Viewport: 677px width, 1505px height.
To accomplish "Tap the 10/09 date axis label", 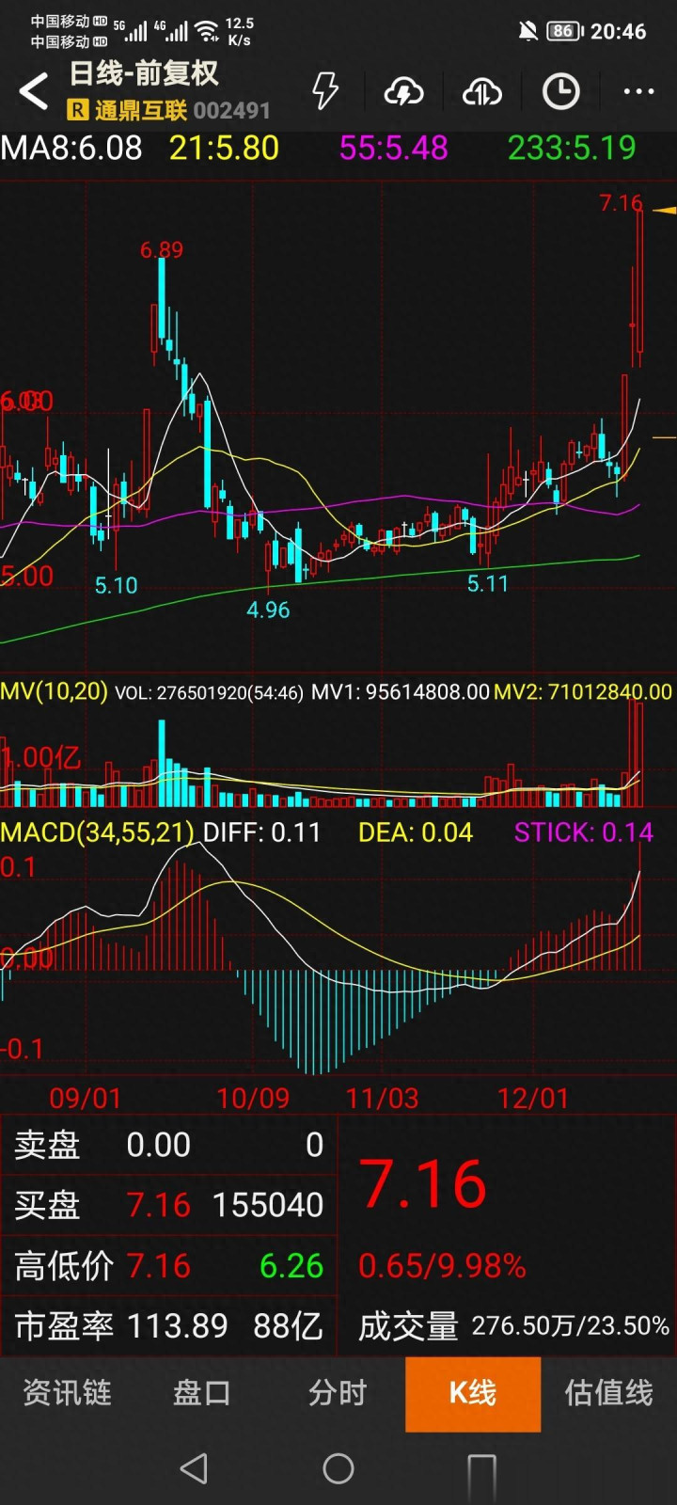I will (x=253, y=1099).
